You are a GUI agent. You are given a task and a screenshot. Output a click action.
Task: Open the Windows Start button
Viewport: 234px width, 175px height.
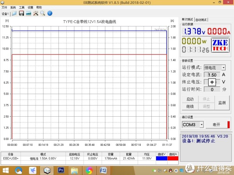[5, 171]
